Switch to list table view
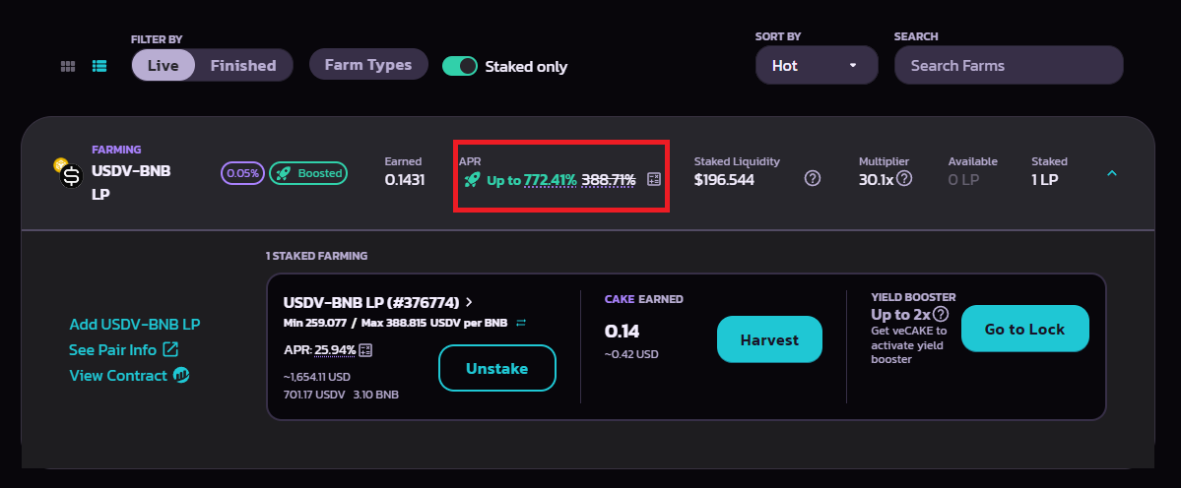 pos(99,66)
